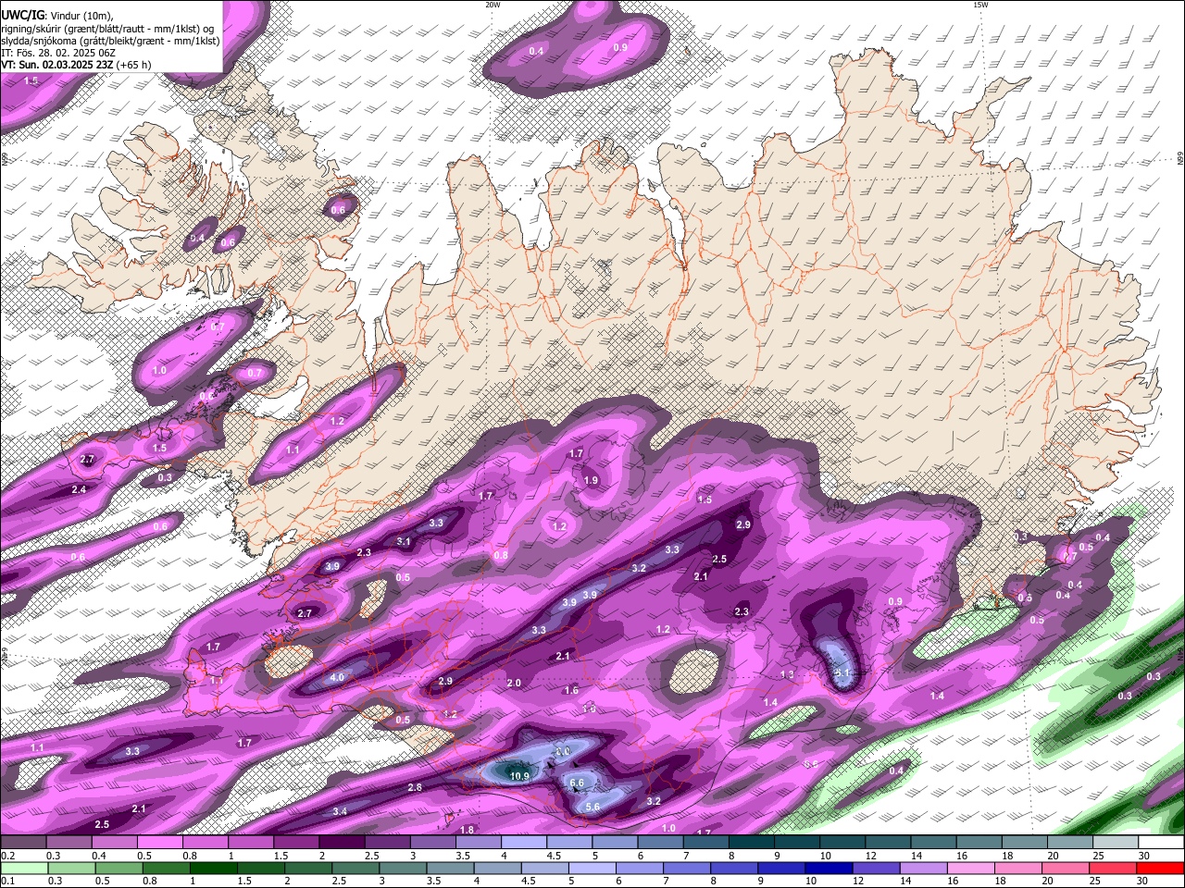The height and width of the screenshot is (888, 1185).
Task: Click the '3.5' label under upper legend row
Action: click(x=462, y=856)
